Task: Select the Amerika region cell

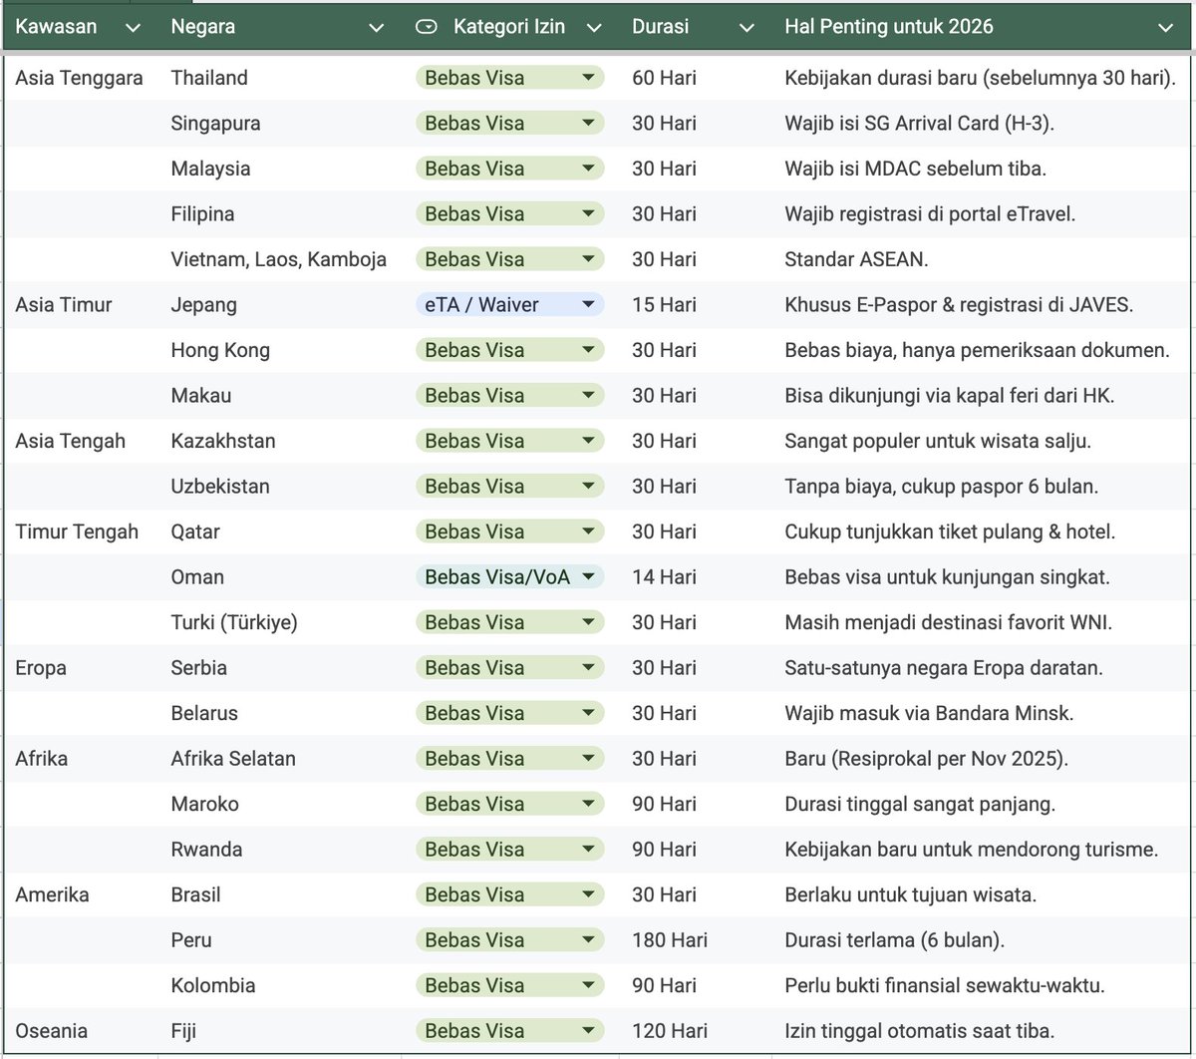Action: pyautogui.click(x=80, y=894)
